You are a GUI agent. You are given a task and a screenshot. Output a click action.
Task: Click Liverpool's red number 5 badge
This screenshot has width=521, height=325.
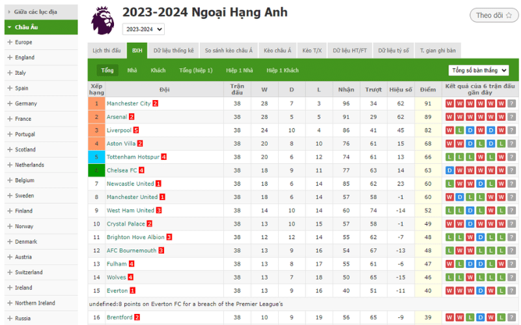click(x=136, y=131)
